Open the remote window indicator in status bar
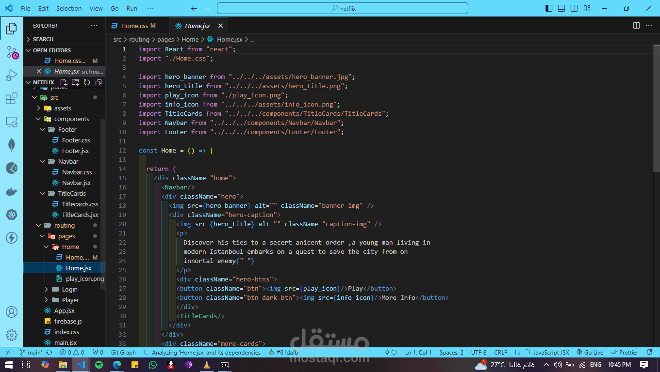The image size is (660, 372). (x=8, y=353)
